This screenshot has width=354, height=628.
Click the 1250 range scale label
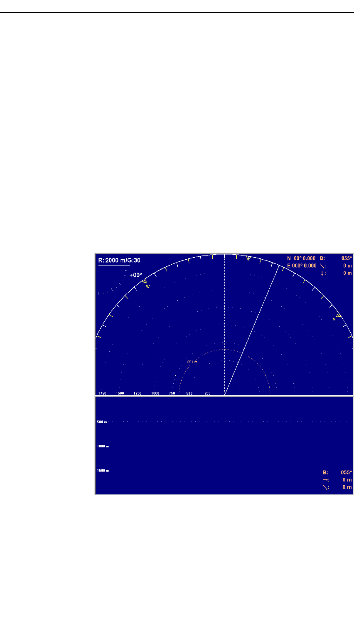(138, 393)
